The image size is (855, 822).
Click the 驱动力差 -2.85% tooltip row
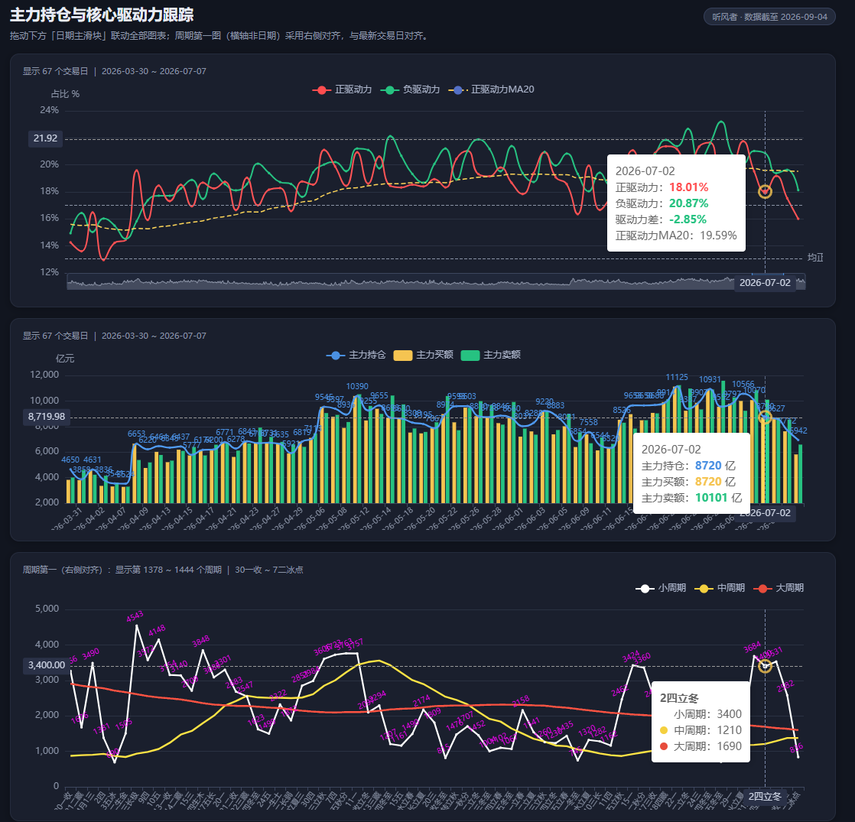coord(661,219)
